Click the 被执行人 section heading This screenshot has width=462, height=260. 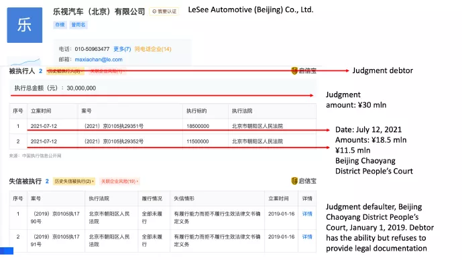[x=22, y=71]
